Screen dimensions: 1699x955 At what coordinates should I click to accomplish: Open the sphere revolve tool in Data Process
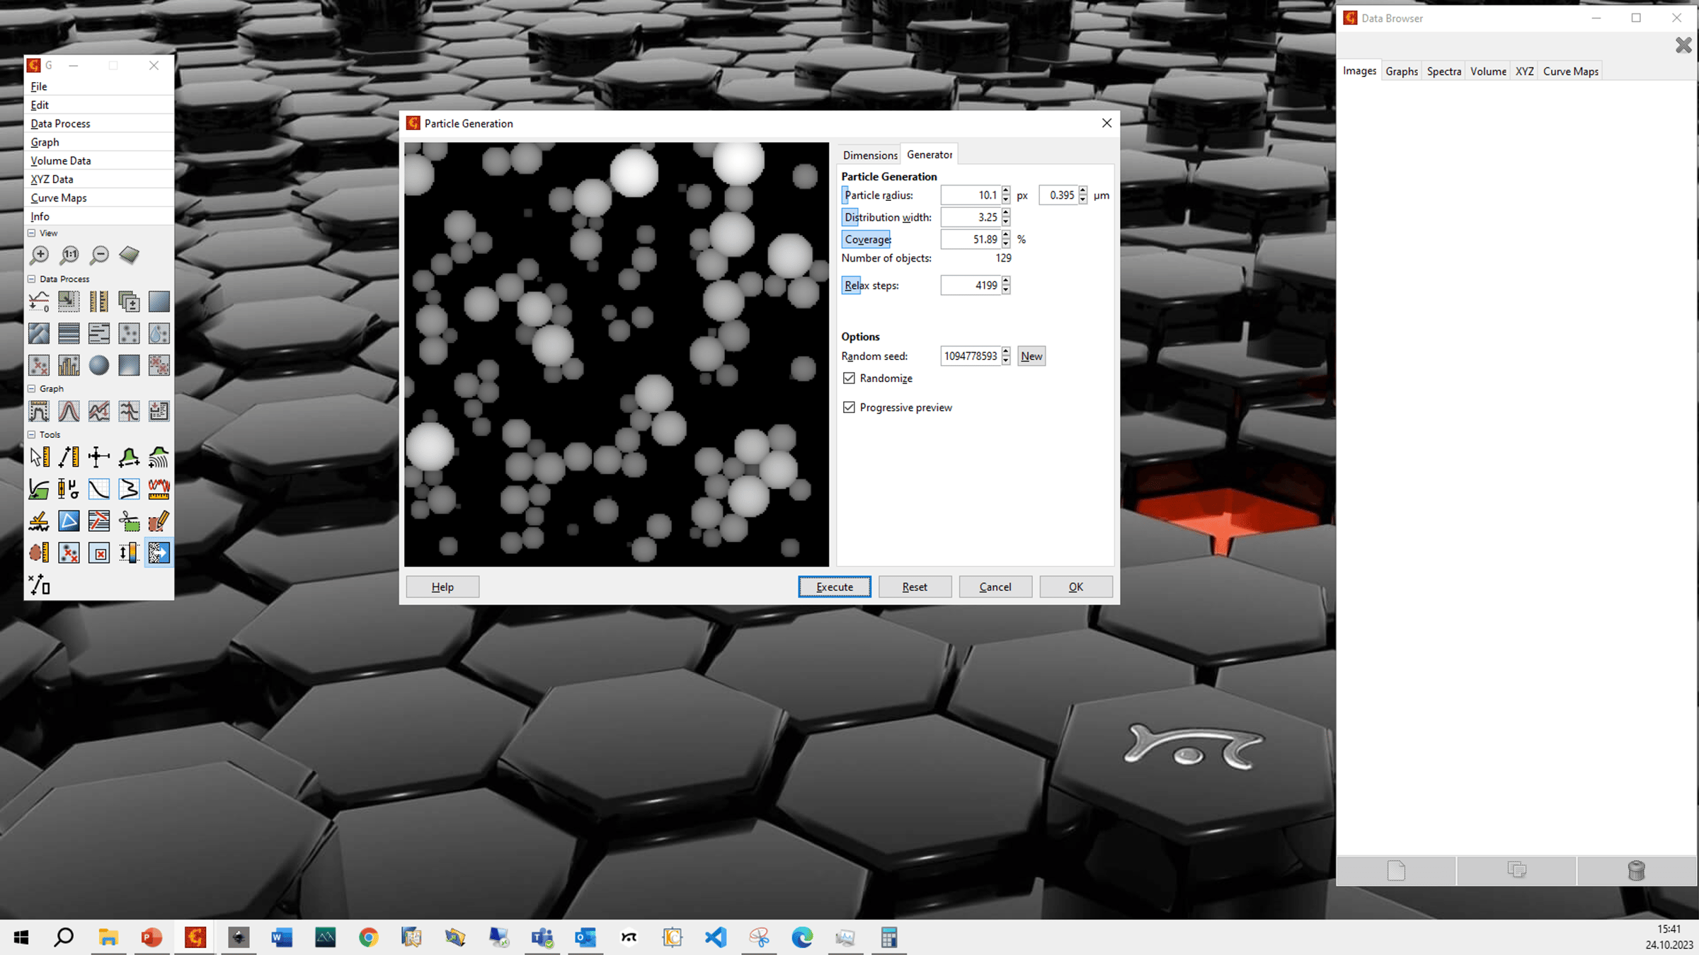[x=98, y=364]
